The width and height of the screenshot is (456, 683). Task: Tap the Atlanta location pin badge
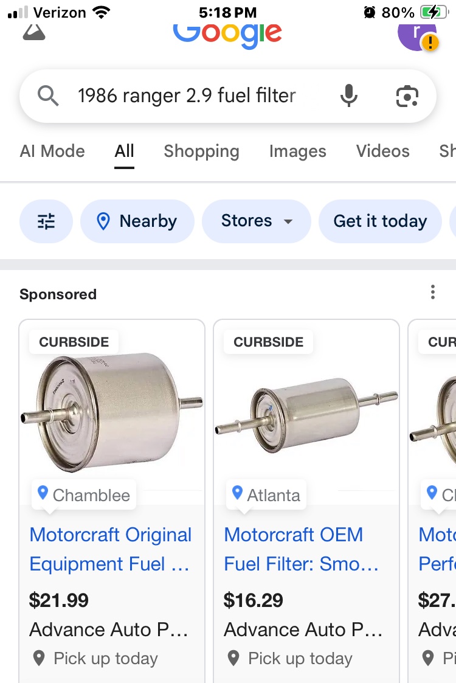click(266, 494)
